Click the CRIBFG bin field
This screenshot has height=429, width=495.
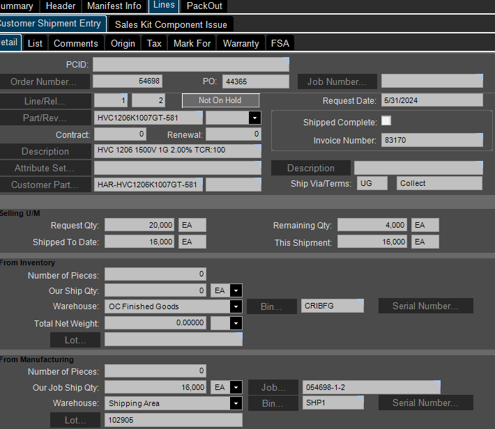click(333, 306)
